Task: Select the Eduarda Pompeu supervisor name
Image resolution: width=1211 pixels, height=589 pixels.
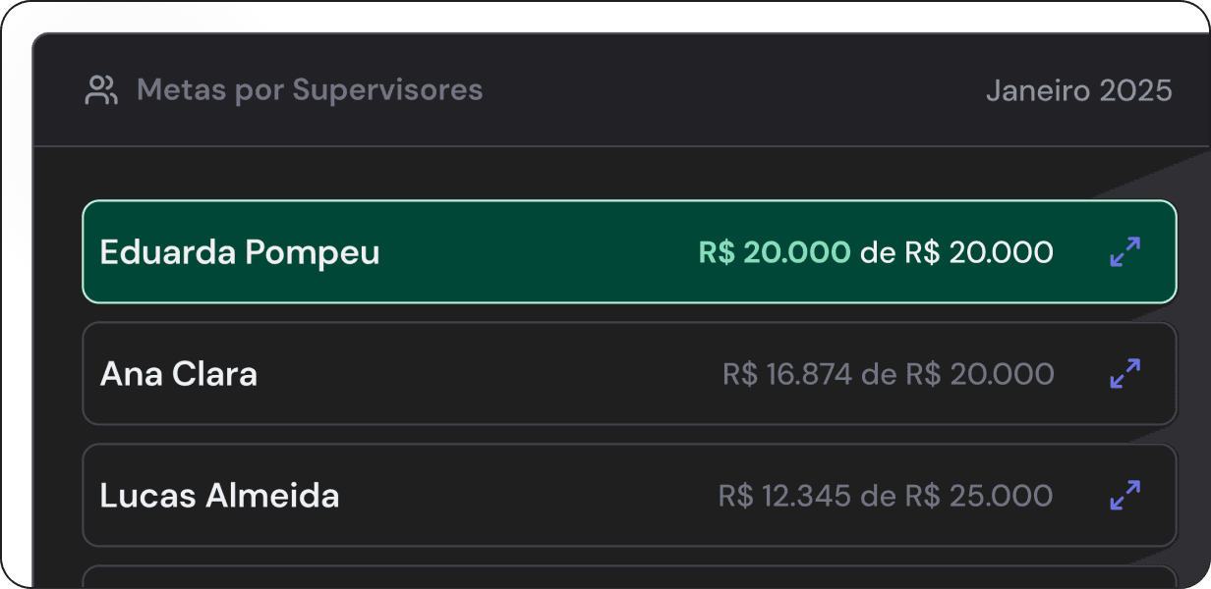Action: (240, 252)
